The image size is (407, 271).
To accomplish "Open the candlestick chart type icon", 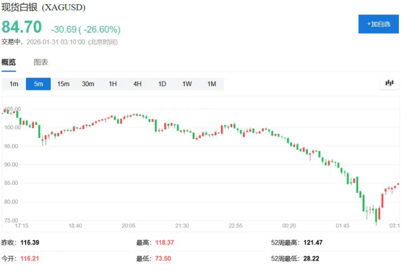I will tap(389, 84).
